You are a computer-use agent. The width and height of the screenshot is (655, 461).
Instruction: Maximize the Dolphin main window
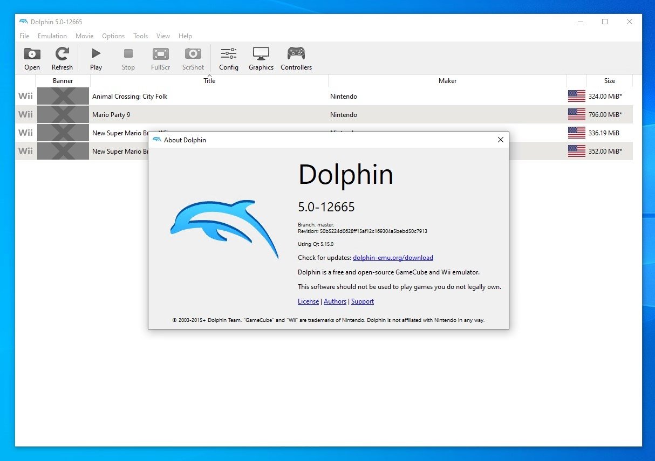tap(605, 22)
